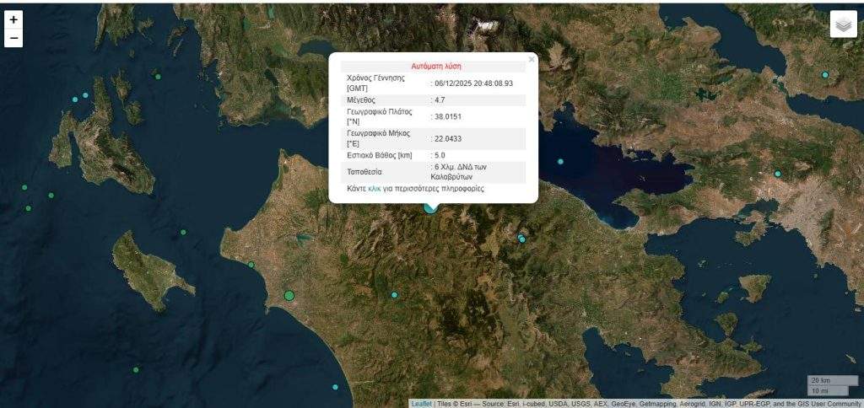Click the selected epicenter marker below the popup
The height and width of the screenshot is (408, 864).
coord(431,207)
